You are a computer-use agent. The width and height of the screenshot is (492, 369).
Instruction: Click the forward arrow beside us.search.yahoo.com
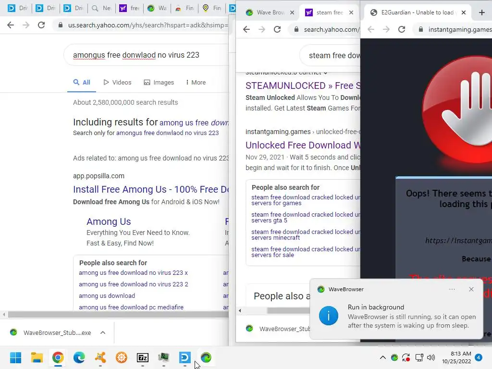[x=26, y=25]
